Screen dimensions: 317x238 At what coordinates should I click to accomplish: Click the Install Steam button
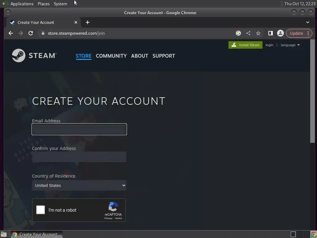click(x=245, y=45)
